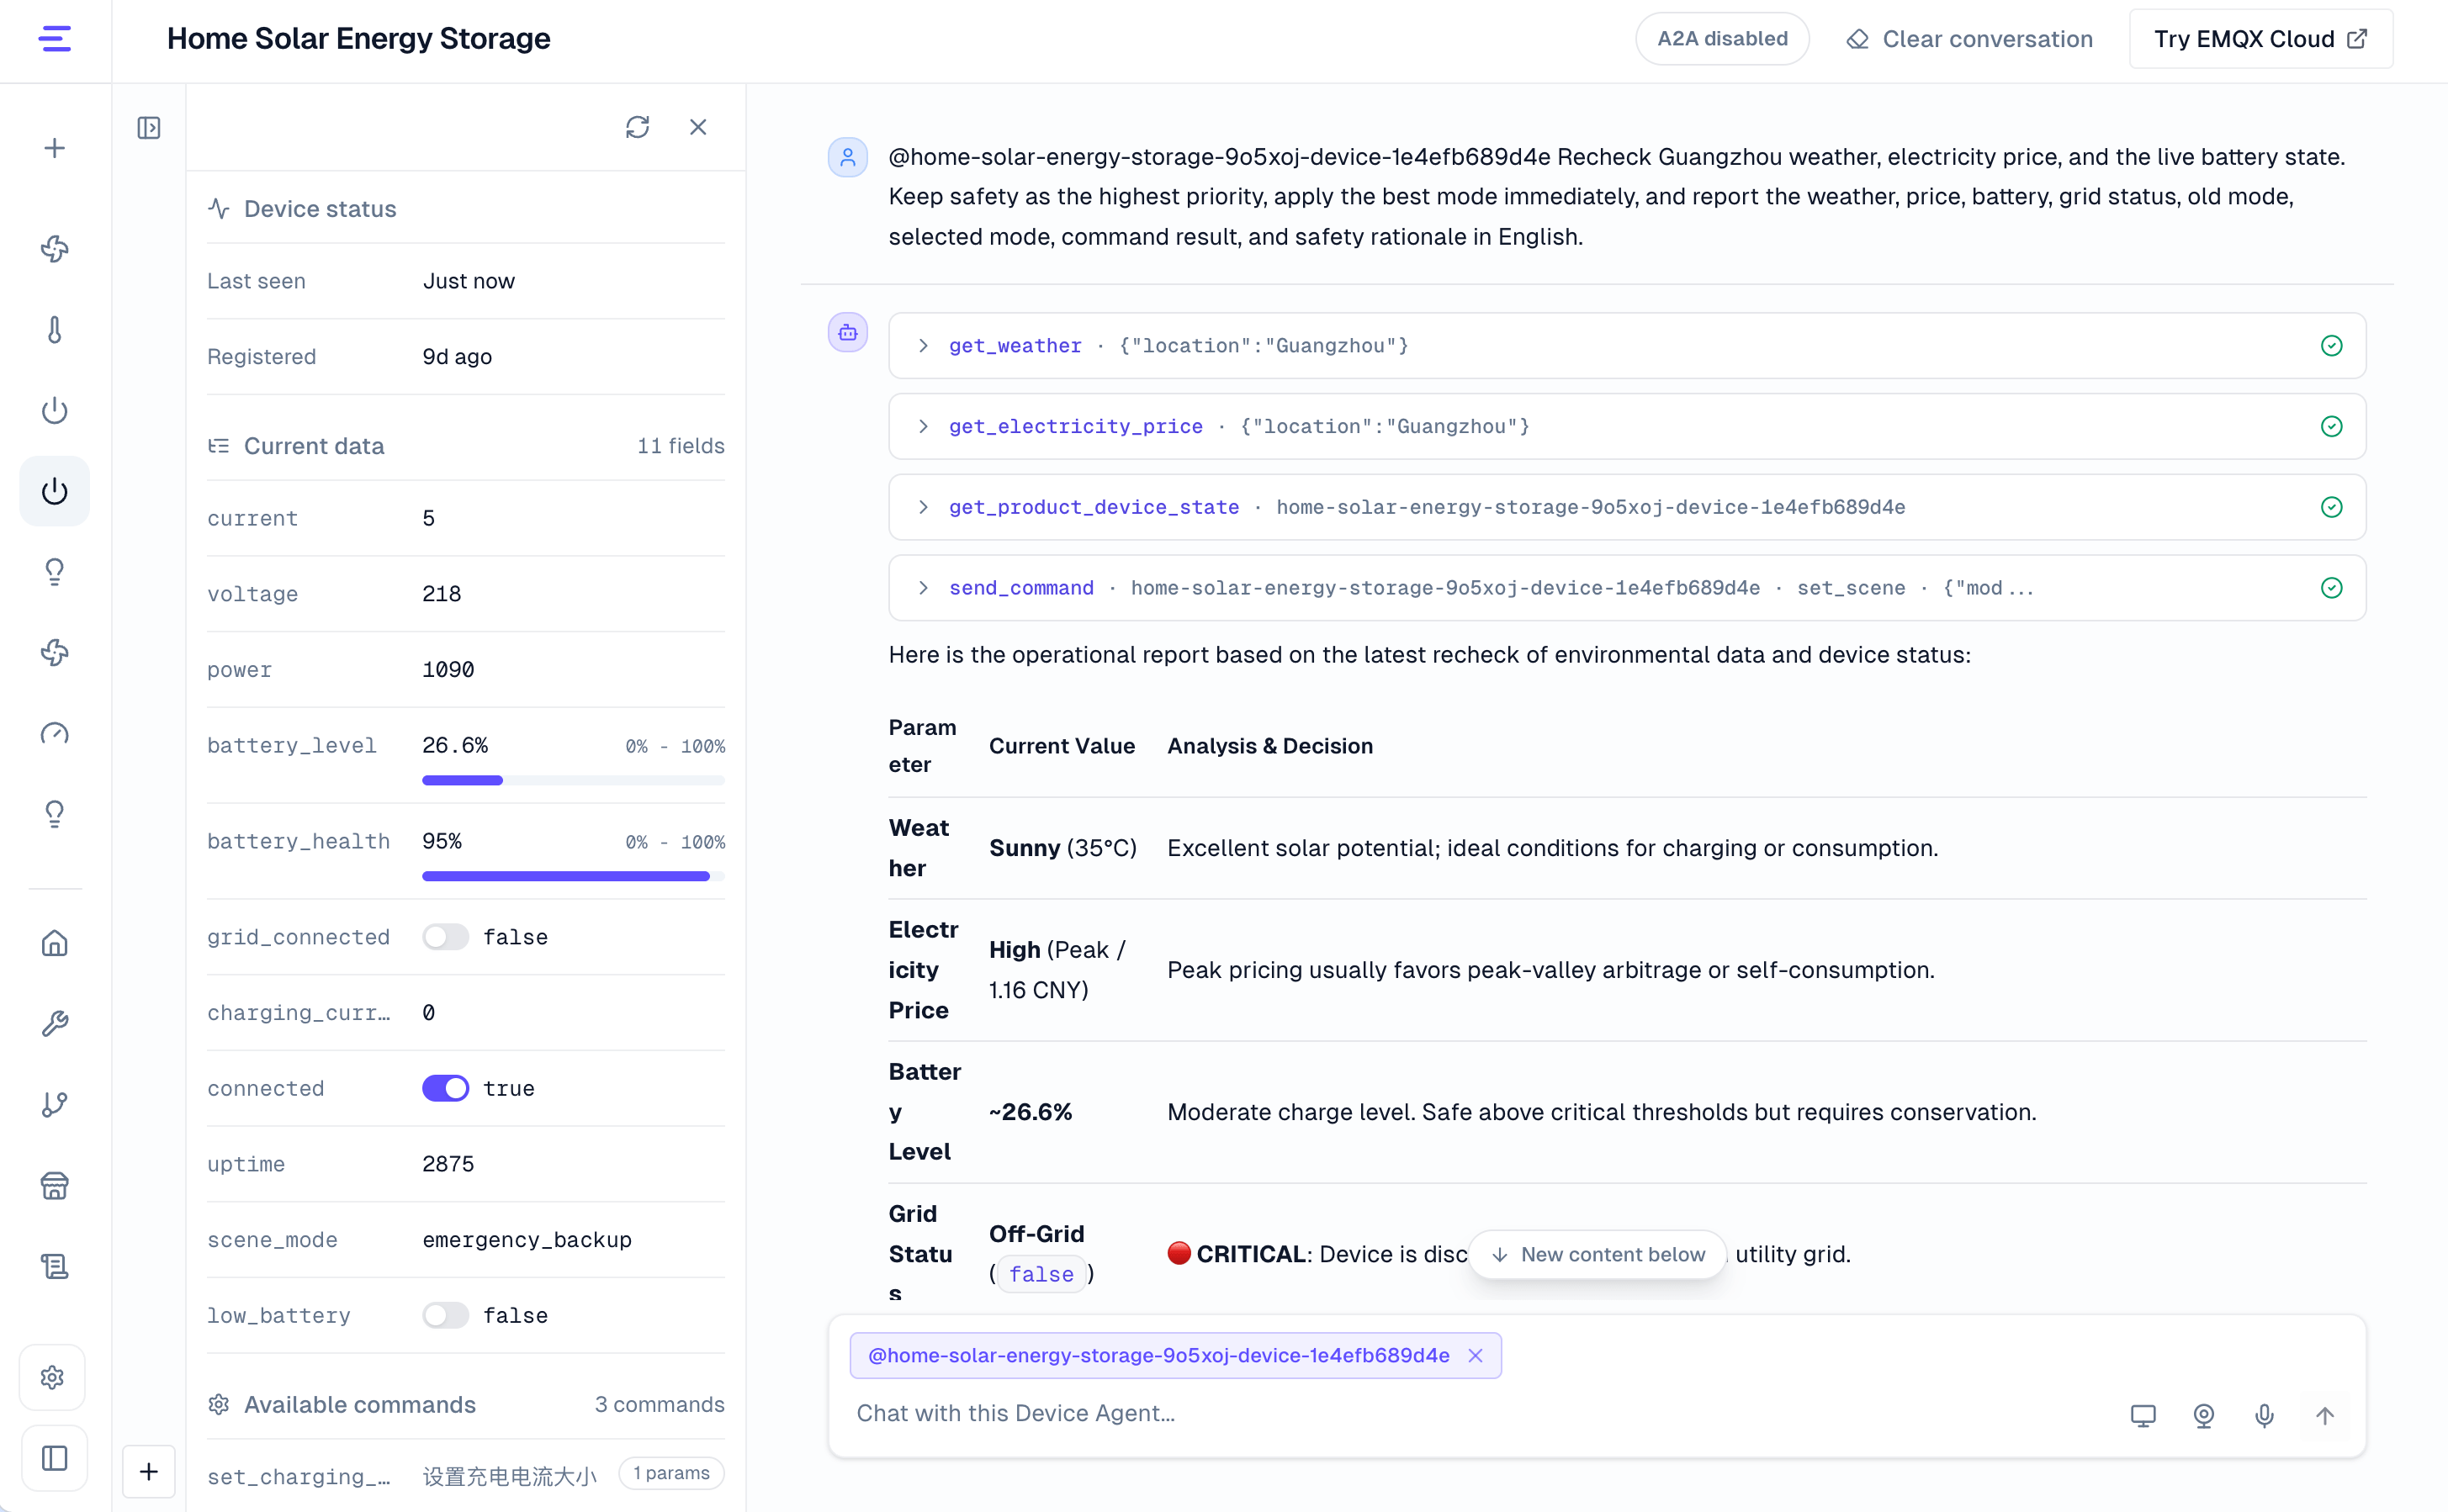This screenshot has height=1512, width=2448.
Task: Toggle the sidebar layout icon at bottom
Action: [x=55, y=1458]
